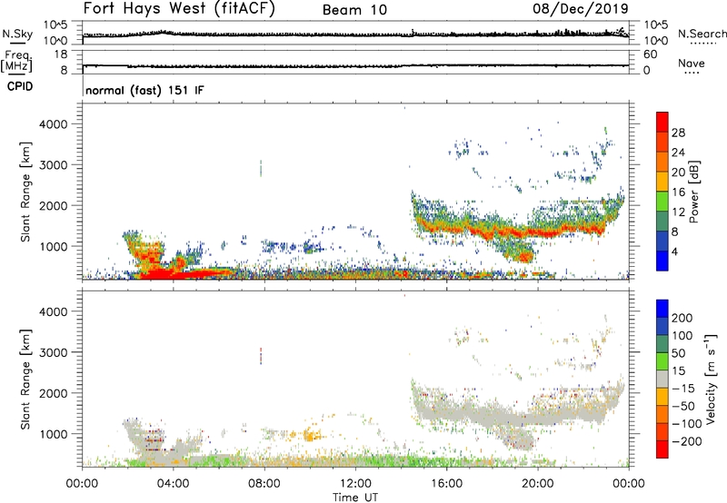
Task: Click the 'Fort Hays West (fitACF)' title
Action: point(179,9)
